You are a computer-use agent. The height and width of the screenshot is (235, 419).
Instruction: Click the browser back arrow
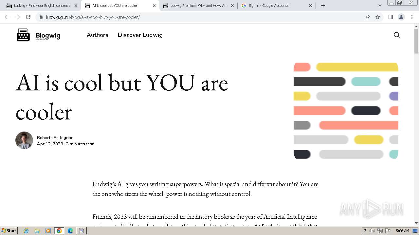7,17
